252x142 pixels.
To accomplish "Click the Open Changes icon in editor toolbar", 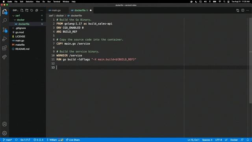I will [238, 10].
